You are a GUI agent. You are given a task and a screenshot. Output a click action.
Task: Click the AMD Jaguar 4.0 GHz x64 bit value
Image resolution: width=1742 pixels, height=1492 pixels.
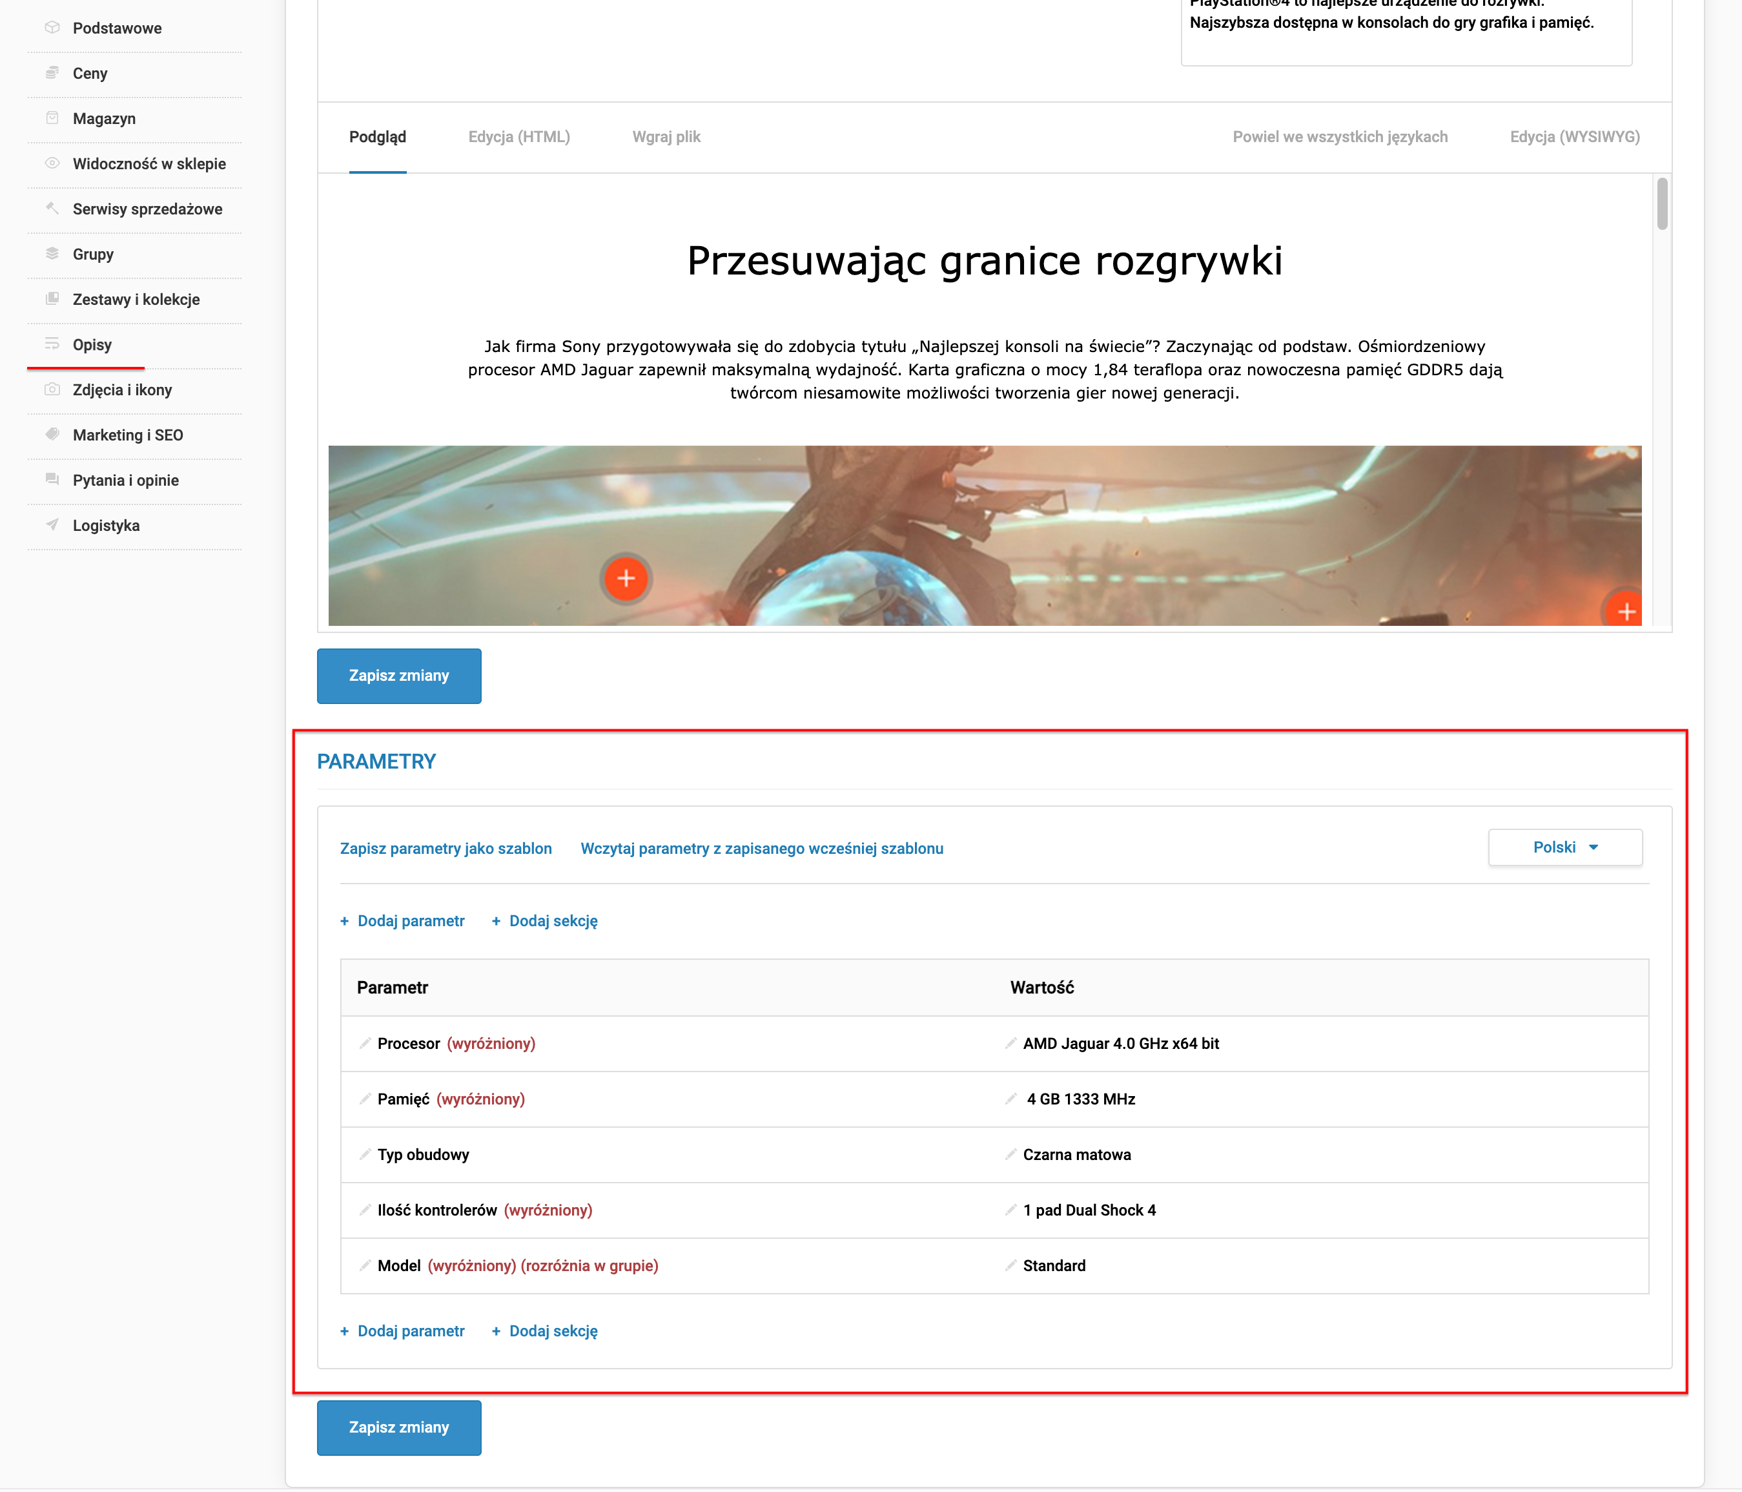pyautogui.click(x=1121, y=1043)
